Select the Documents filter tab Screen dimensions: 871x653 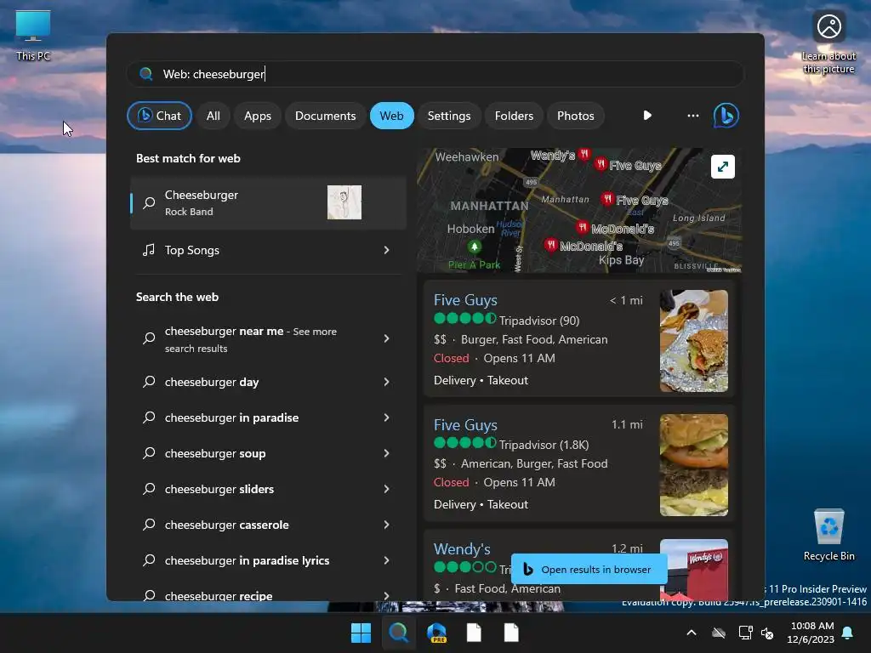pyautogui.click(x=326, y=116)
